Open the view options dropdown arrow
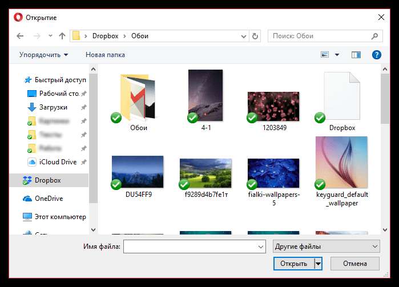The height and width of the screenshot is (287, 399). click(337, 55)
